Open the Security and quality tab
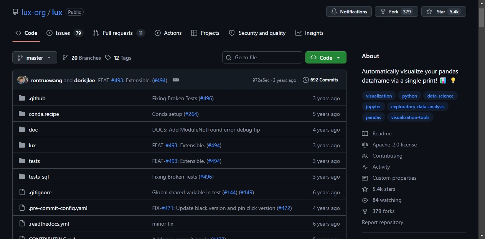The image size is (485, 239). tap(257, 33)
